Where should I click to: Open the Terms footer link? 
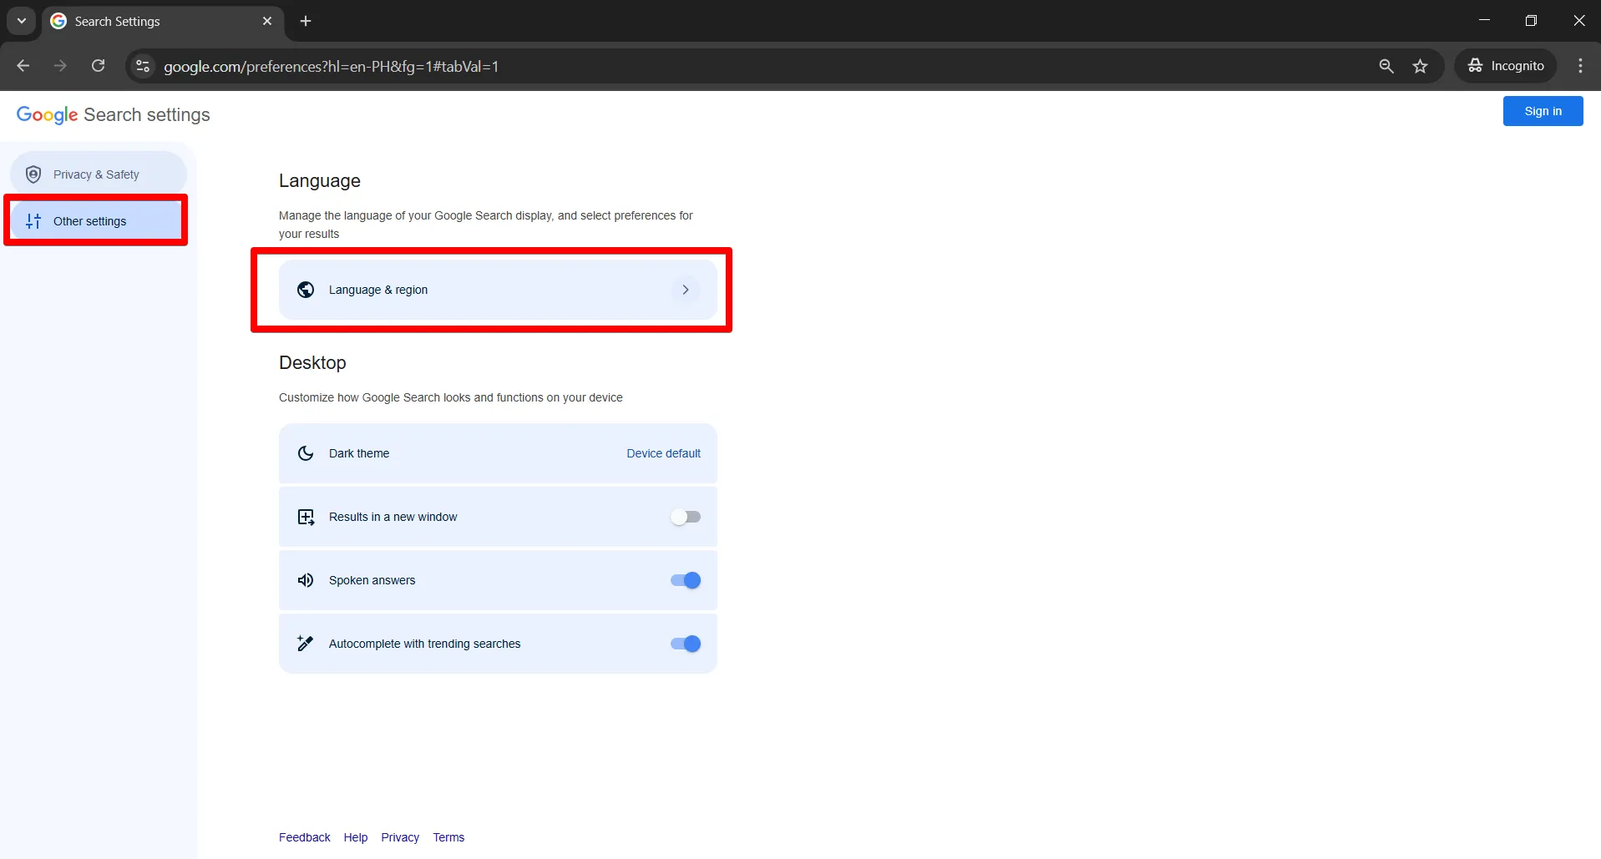[x=448, y=837]
